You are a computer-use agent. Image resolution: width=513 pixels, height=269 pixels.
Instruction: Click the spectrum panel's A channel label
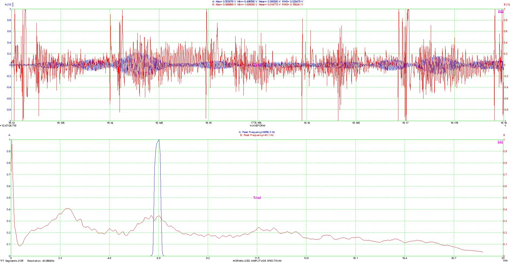(9, 135)
